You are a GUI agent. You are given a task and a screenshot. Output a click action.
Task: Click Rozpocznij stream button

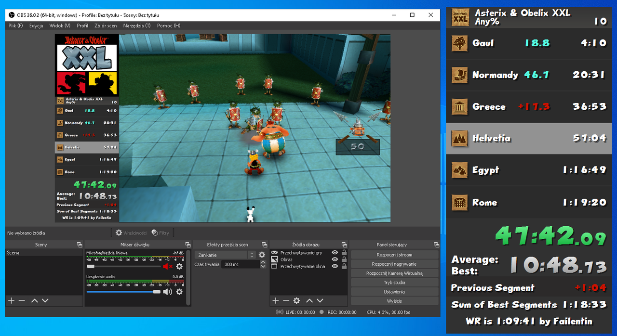[x=394, y=255]
